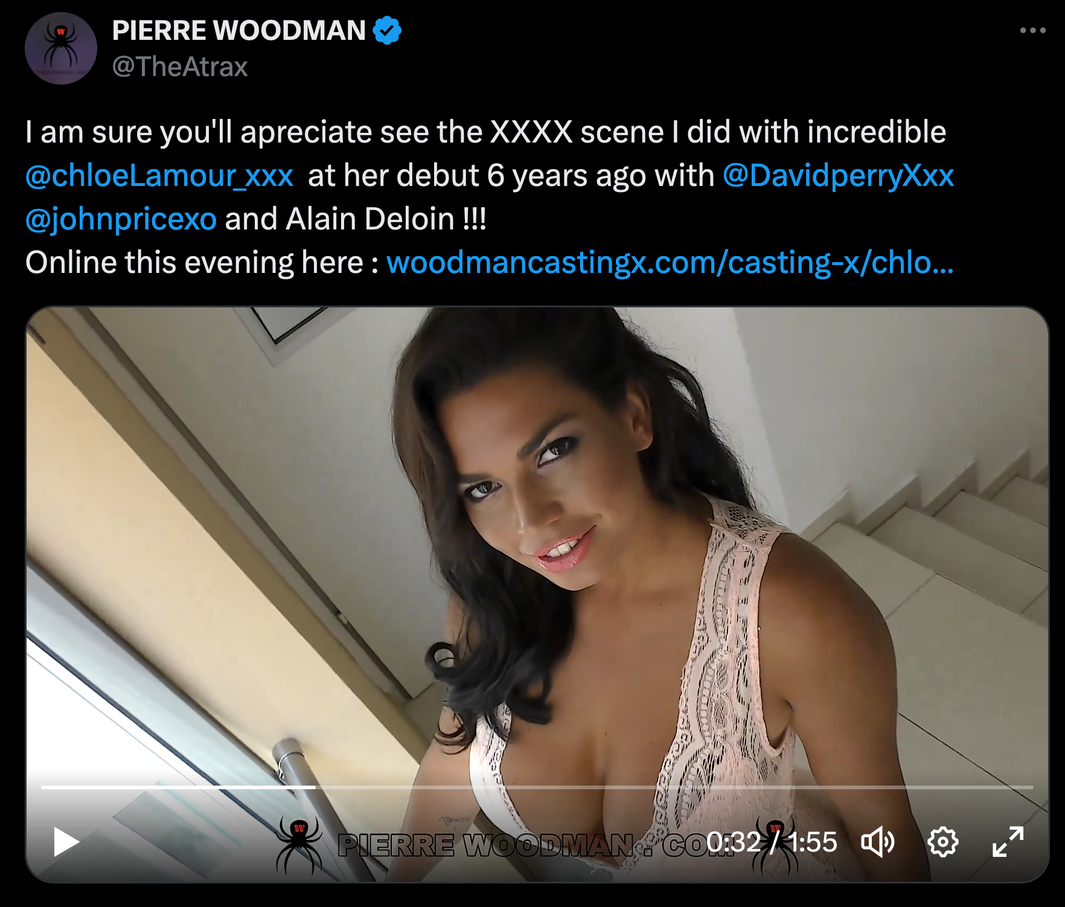Image resolution: width=1065 pixels, height=907 pixels.
Task: Open the @DavidperryXxx mention
Action: (x=838, y=176)
